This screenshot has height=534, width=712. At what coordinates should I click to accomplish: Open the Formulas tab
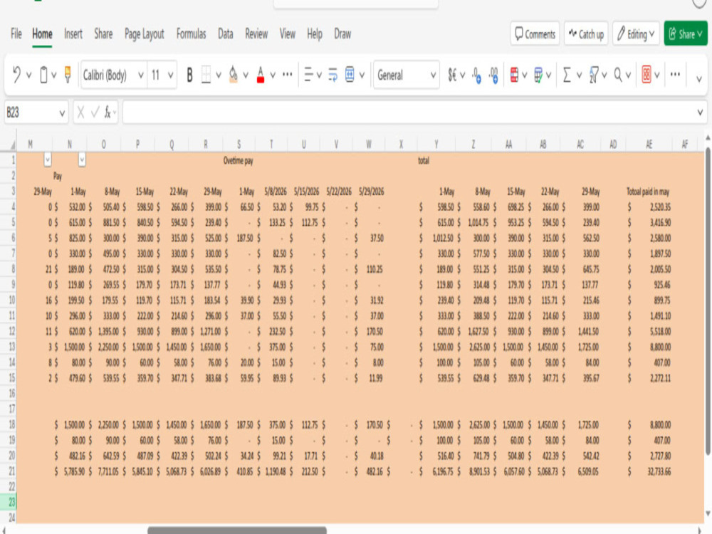point(191,33)
